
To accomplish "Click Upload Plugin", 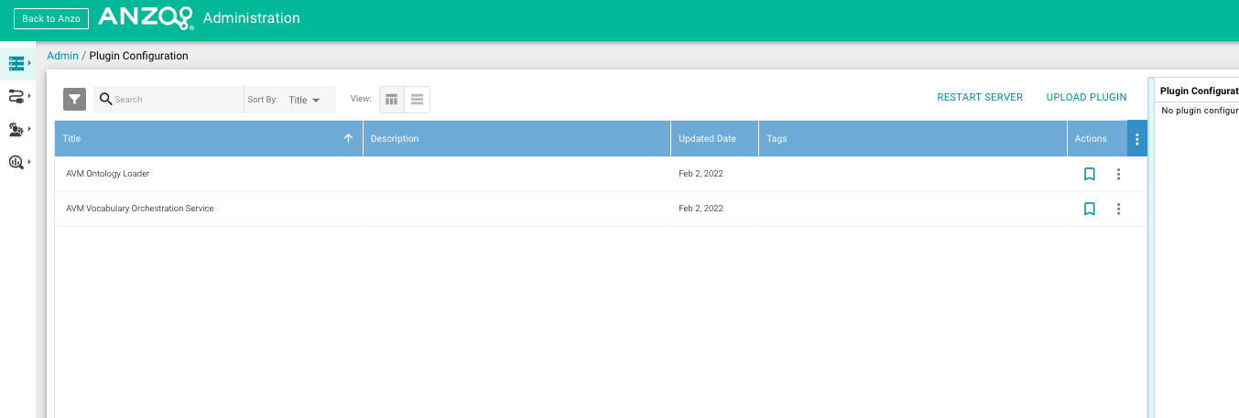I will coord(1086,97).
